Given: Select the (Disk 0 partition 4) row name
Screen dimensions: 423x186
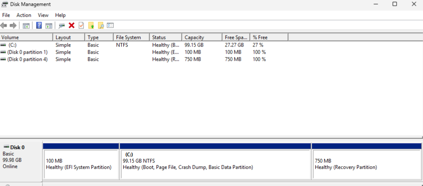Looking at the screenshot, I should tap(28, 59).
